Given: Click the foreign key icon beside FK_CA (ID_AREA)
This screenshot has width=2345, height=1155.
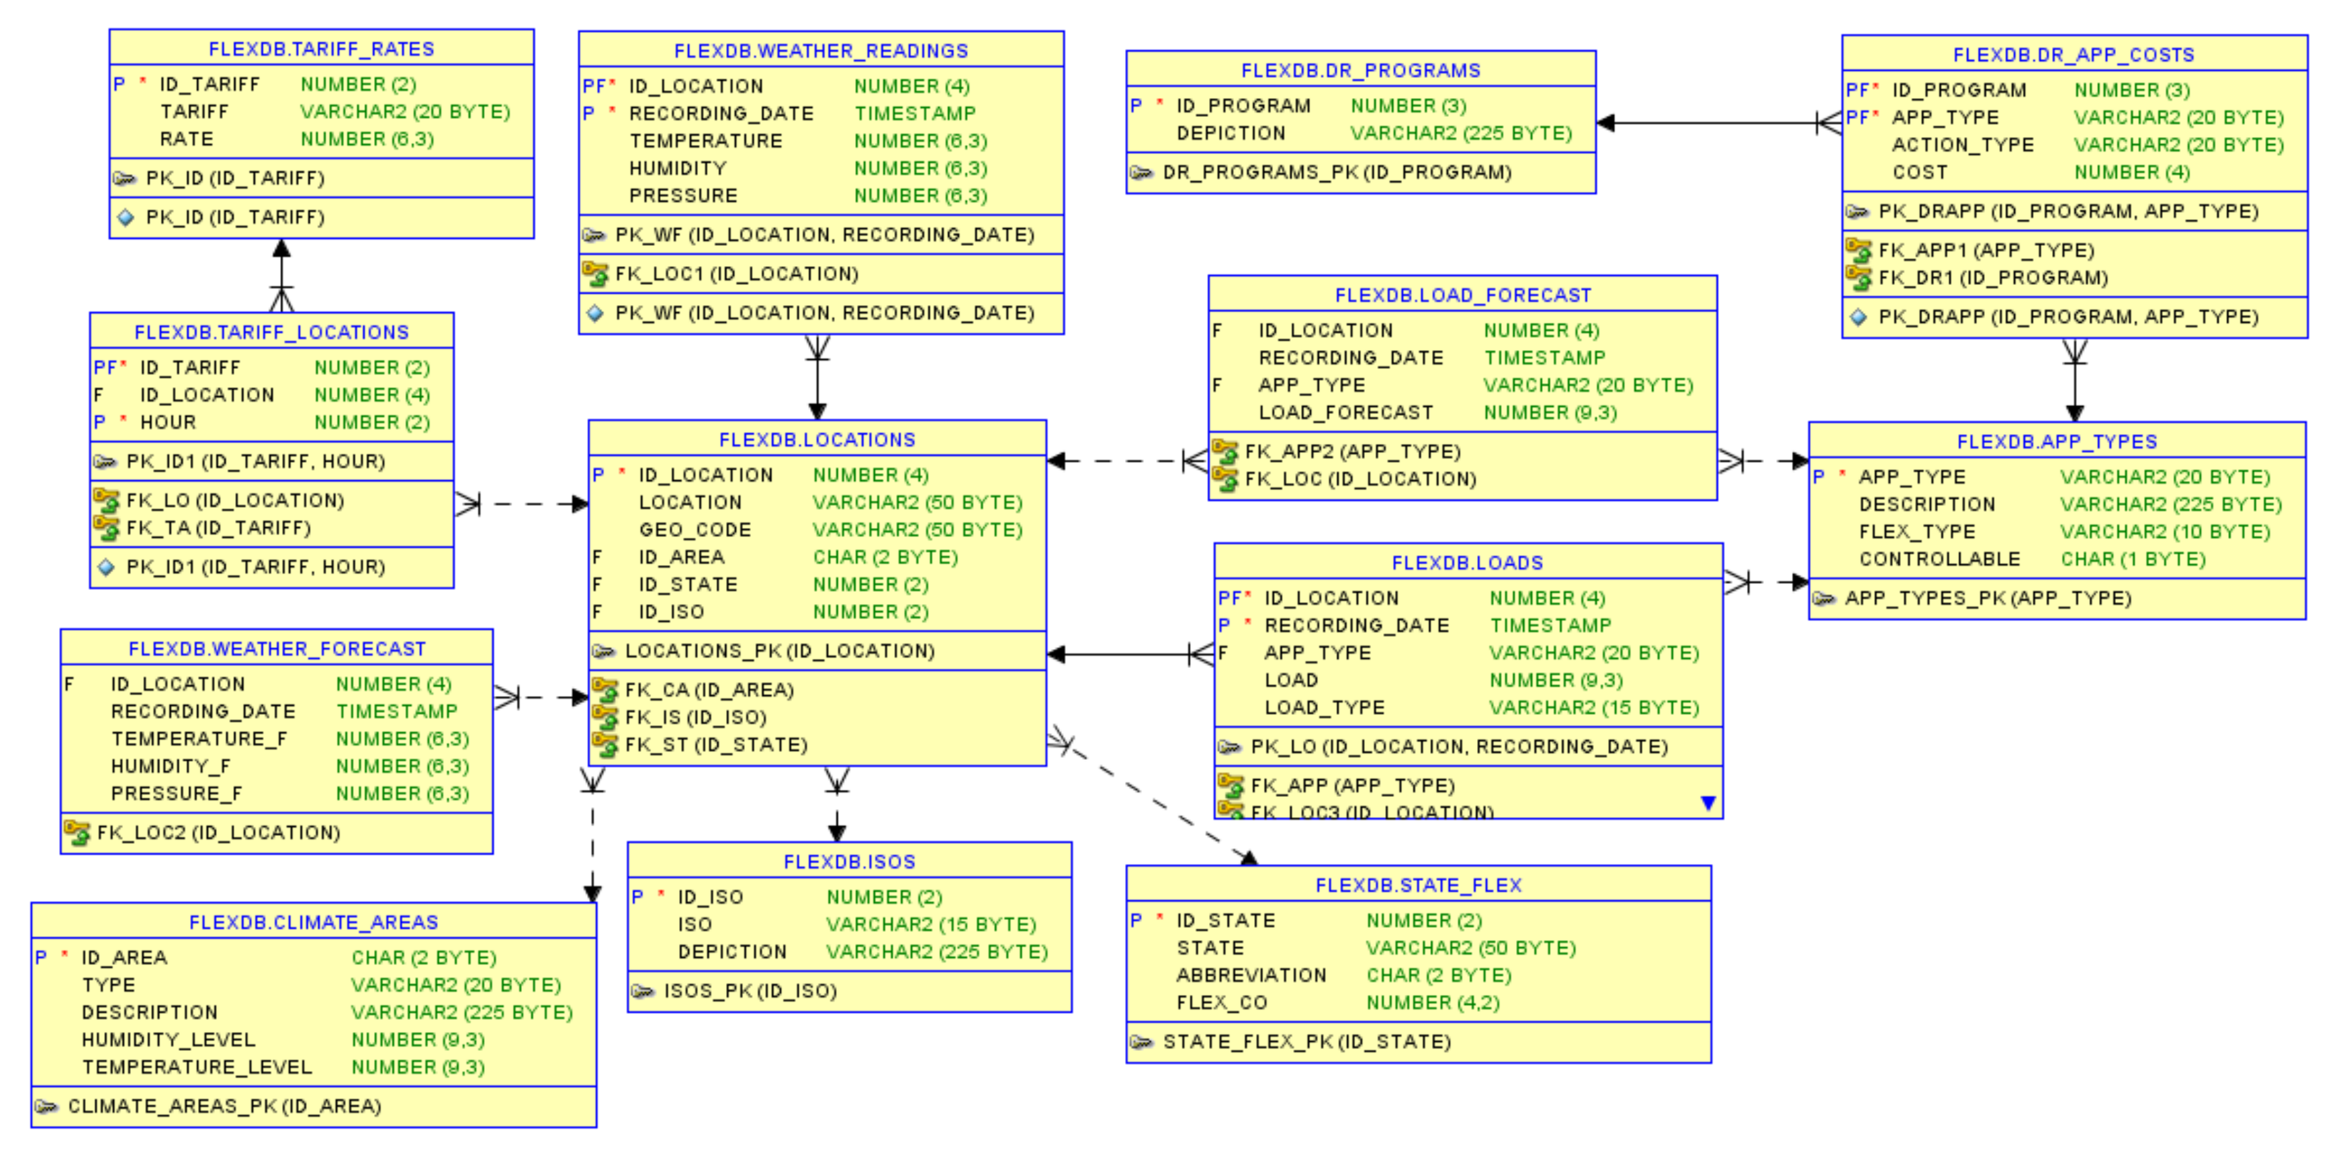Looking at the screenshot, I should (604, 690).
